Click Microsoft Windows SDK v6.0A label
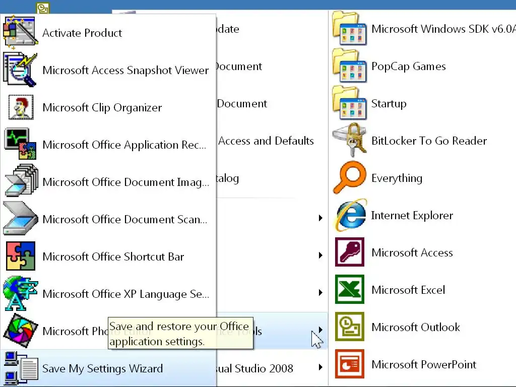The image size is (516, 387). (x=443, y=29)
